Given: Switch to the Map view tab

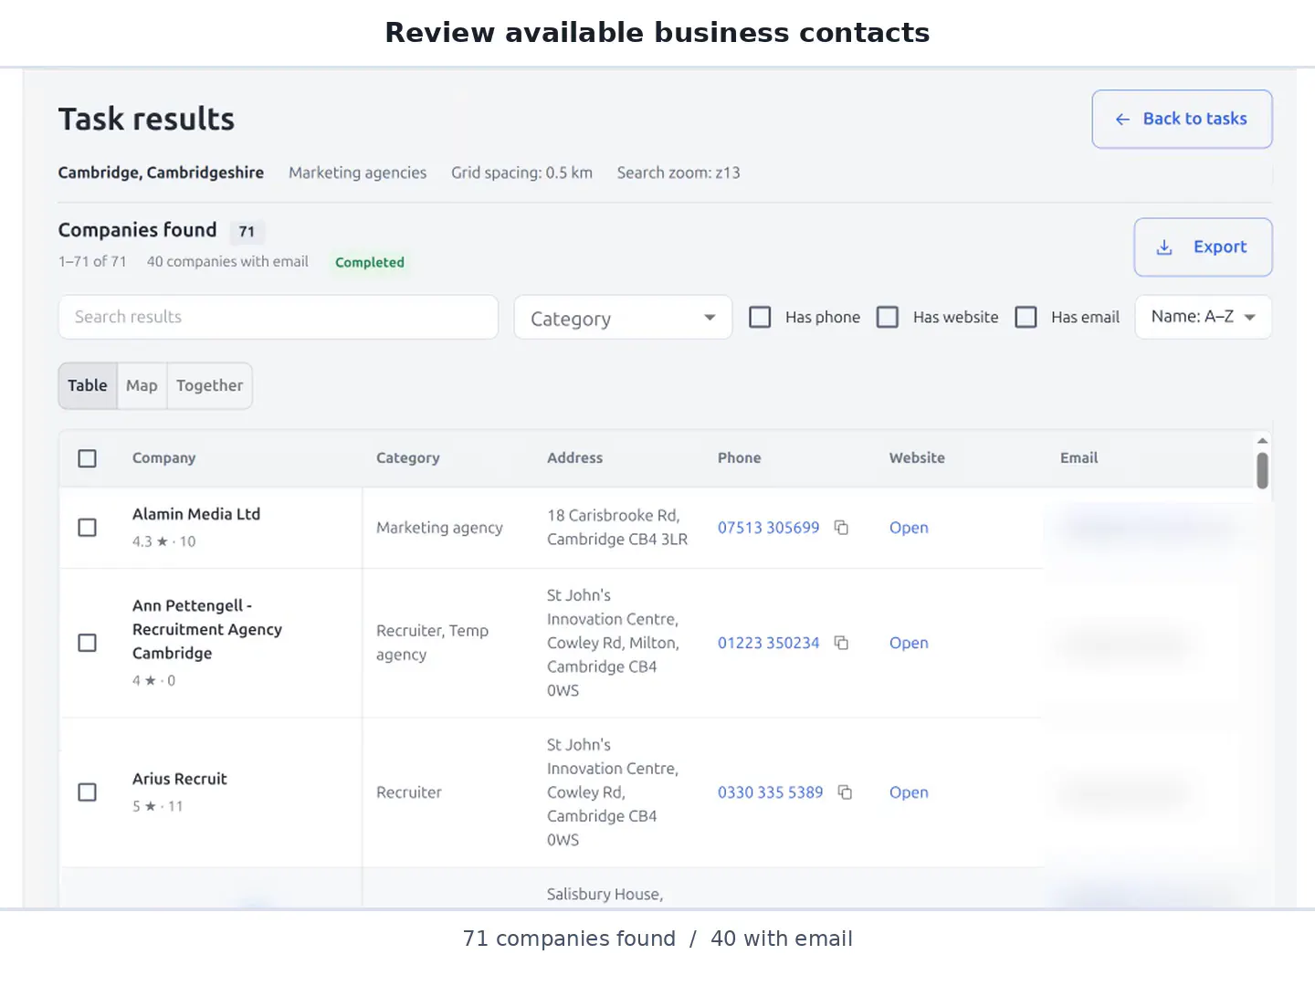Looking at the screenshot, I should click(142, 386).
